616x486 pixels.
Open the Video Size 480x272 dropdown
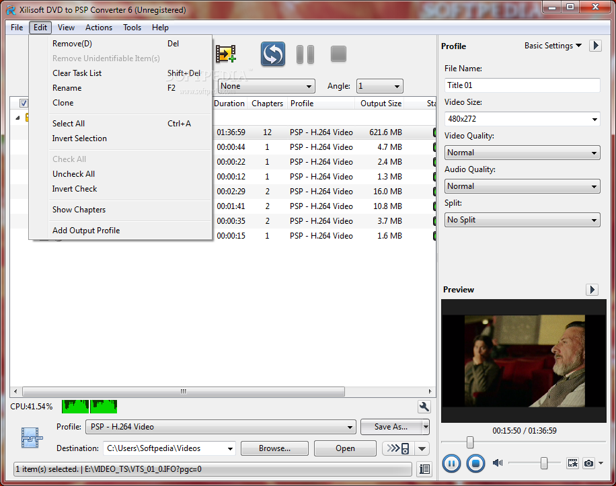[x=522, y=118]
